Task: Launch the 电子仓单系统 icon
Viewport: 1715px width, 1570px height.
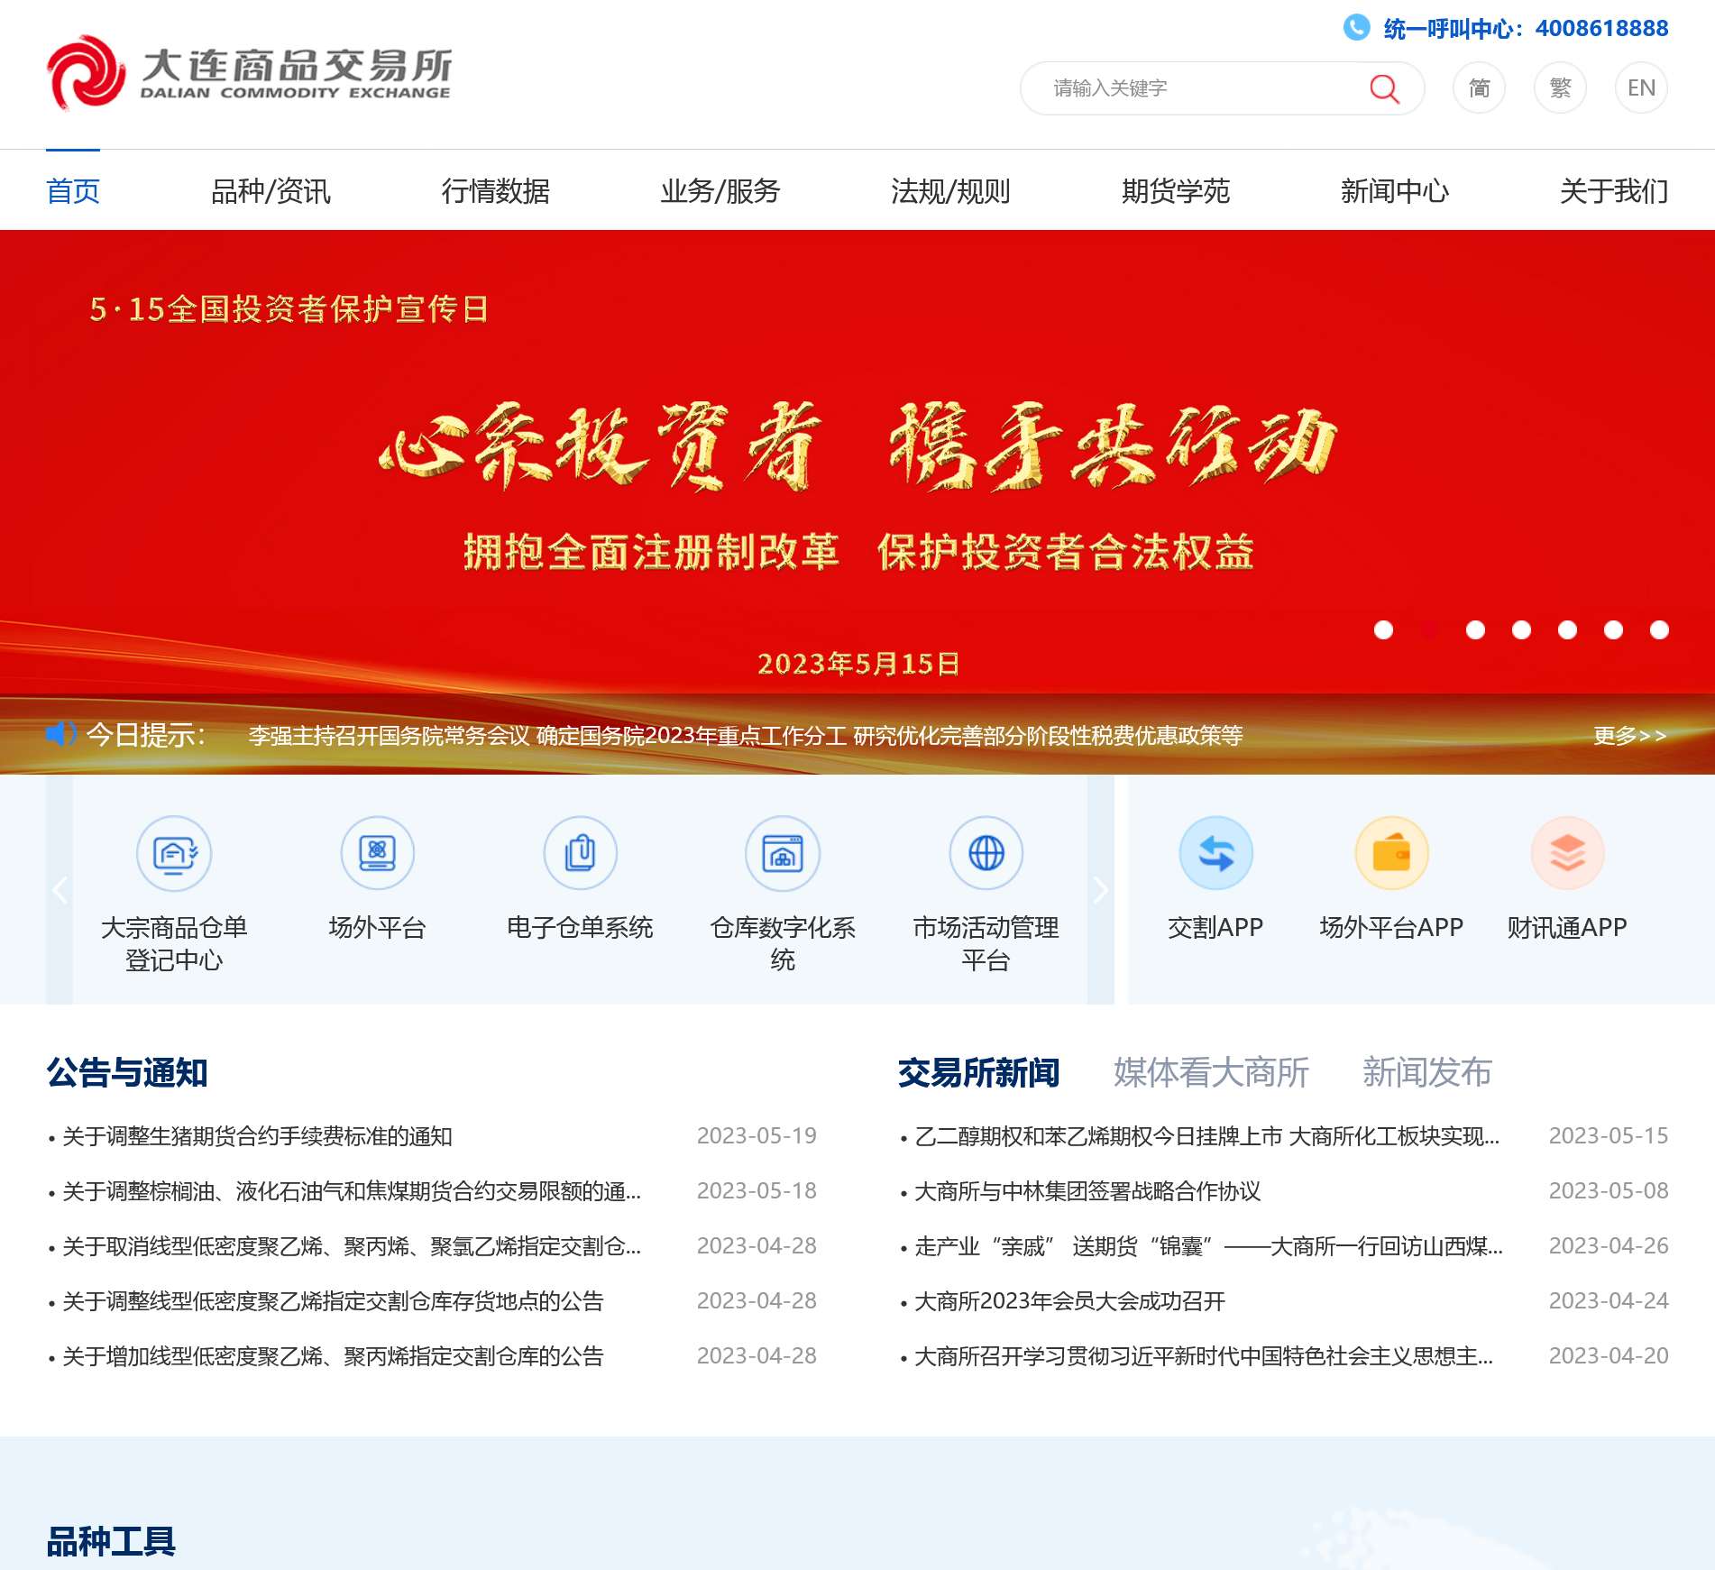Action: [x=580, y=853]
